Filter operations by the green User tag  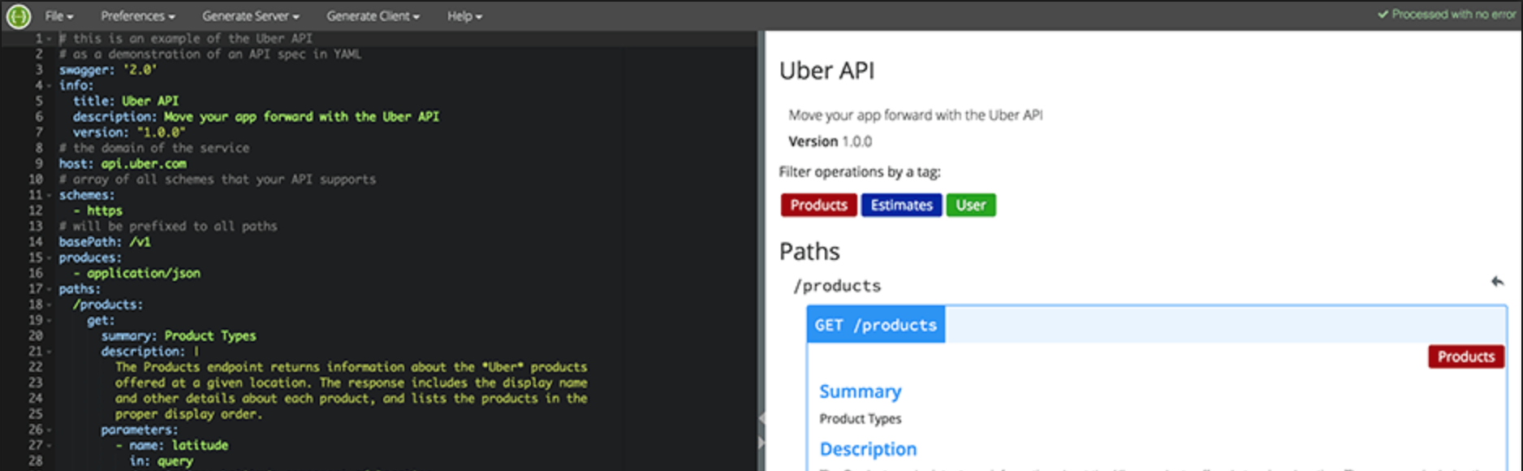[970, 205]
